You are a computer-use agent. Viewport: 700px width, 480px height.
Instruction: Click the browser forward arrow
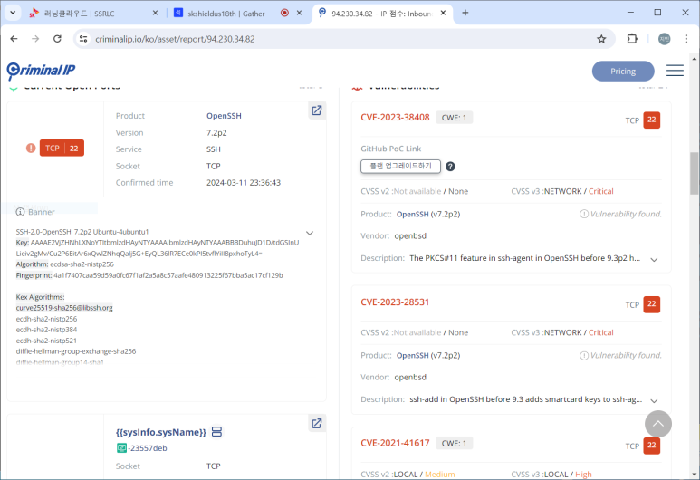(35, 39)
